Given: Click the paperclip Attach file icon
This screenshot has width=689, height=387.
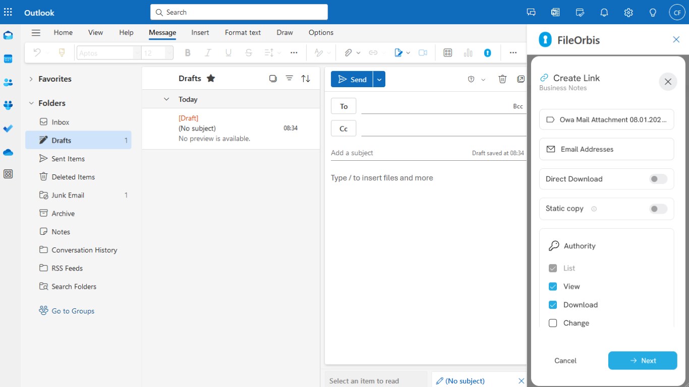Looking at the screenshot, I should coord(348,52).
